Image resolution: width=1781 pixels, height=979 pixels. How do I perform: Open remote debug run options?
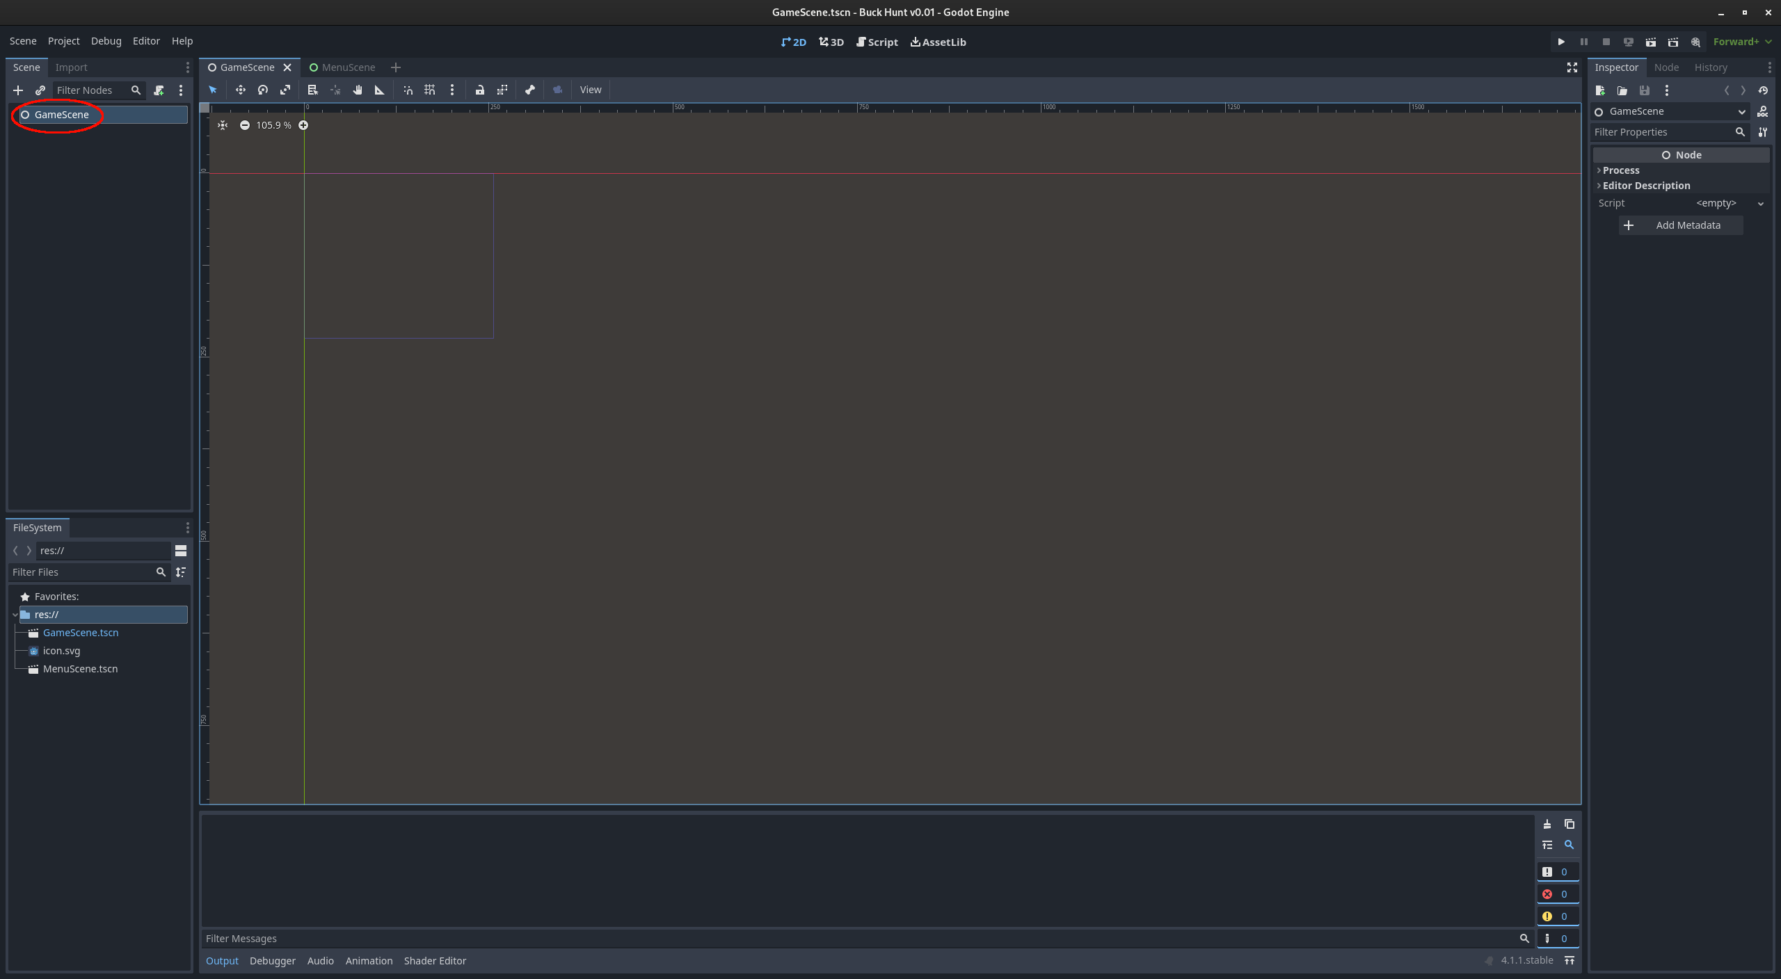1629,42
